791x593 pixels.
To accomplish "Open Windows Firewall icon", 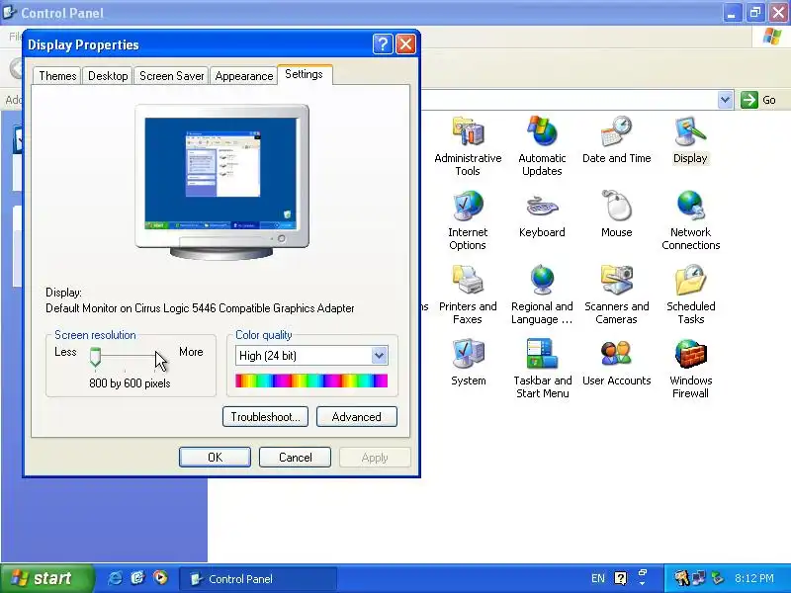I will pos(690,354).
